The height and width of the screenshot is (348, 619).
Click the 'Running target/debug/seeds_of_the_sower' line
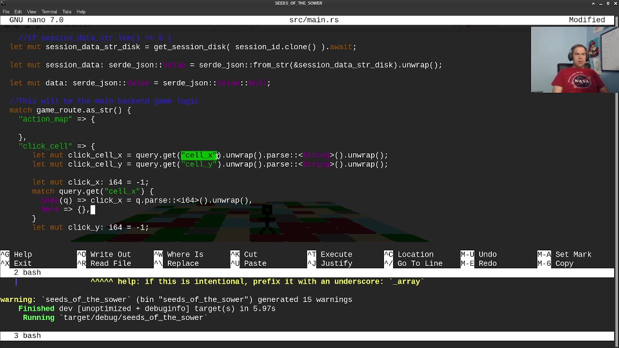point(115,318)
